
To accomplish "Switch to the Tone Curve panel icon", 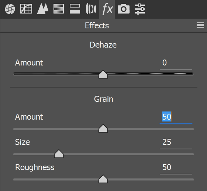I will point(26,9).
